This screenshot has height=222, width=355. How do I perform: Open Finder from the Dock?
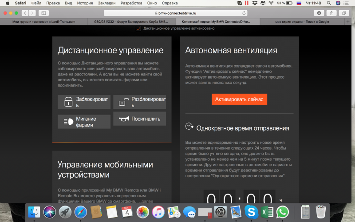click(x=34, y=212)
